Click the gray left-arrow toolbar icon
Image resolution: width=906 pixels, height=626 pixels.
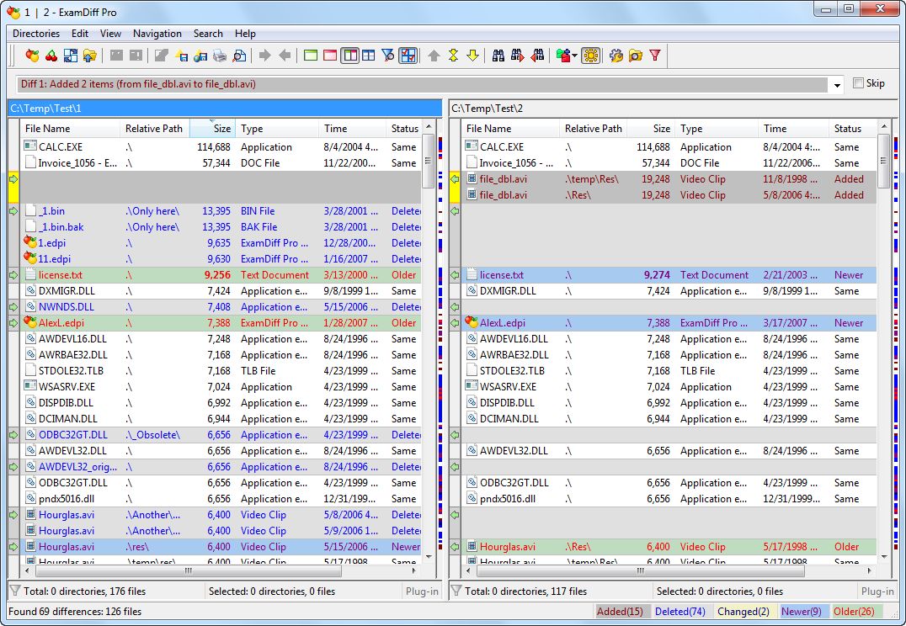point(285,56)
